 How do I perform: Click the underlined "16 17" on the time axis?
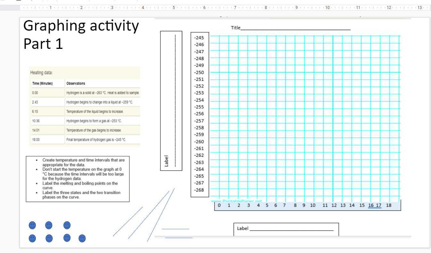tap(375, 205)
